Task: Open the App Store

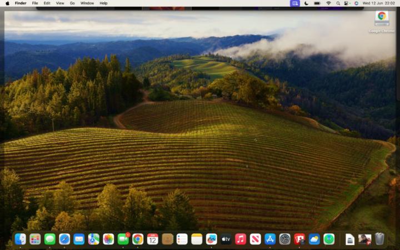Action: (270, 239)
